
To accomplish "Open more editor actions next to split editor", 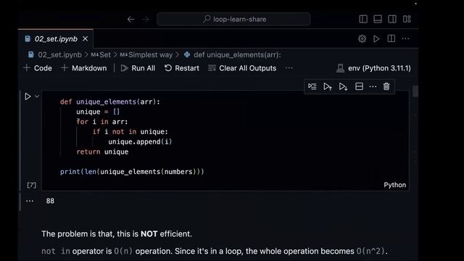I will (406, 38).
